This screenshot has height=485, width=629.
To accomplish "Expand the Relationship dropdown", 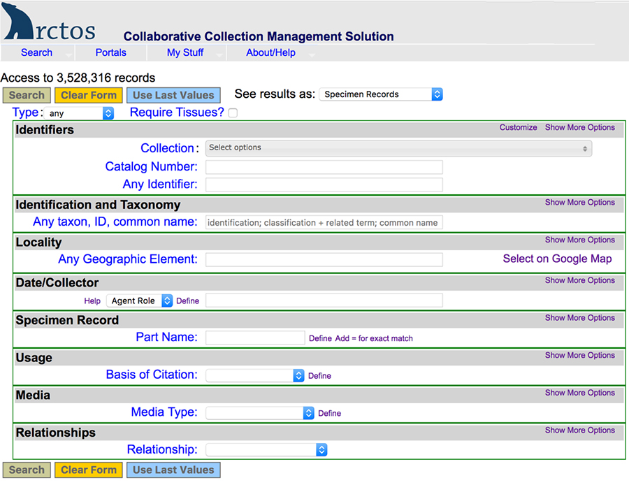I will [266, 450].
